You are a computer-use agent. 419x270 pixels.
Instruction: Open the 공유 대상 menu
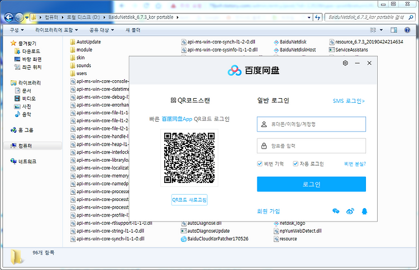[x=102, y=30]
